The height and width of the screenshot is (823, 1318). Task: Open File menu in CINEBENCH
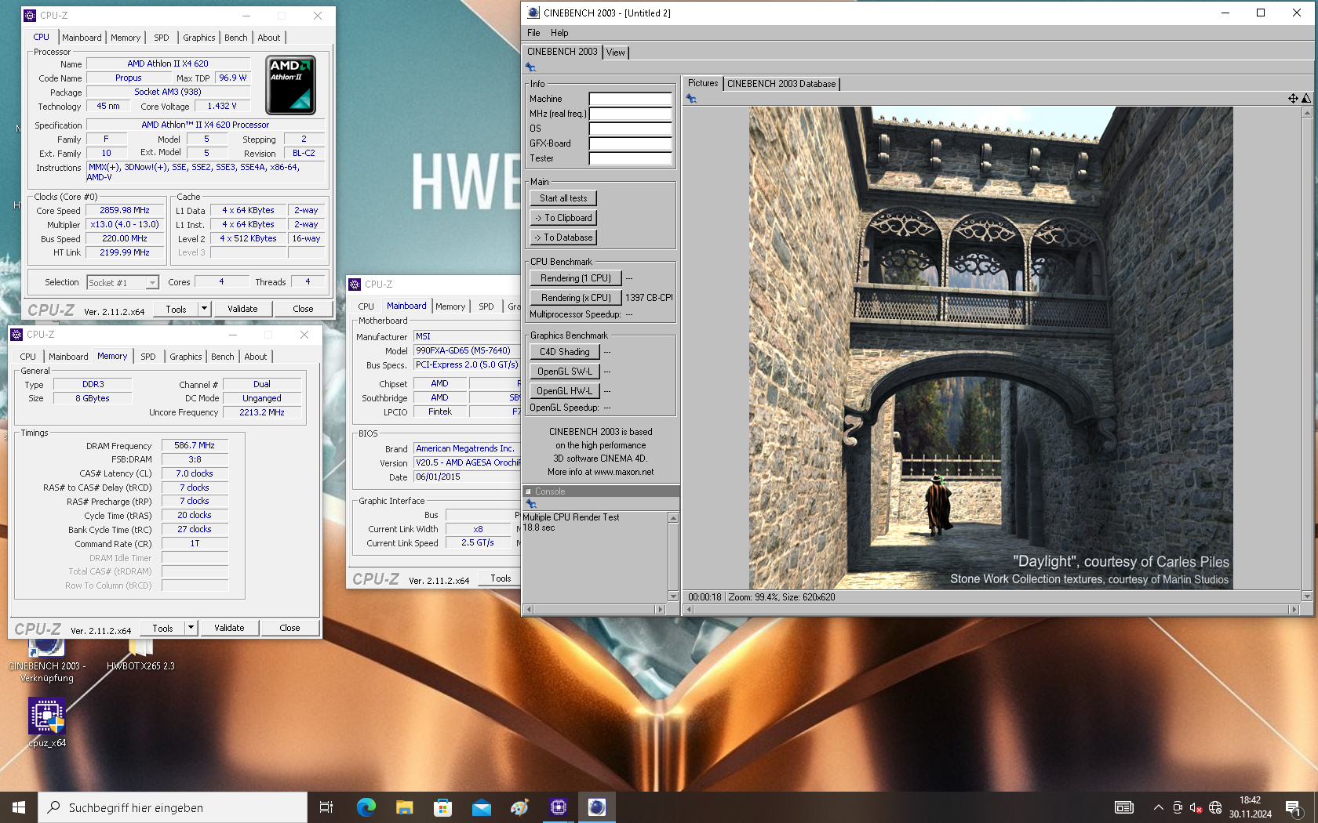coord(533,33)
